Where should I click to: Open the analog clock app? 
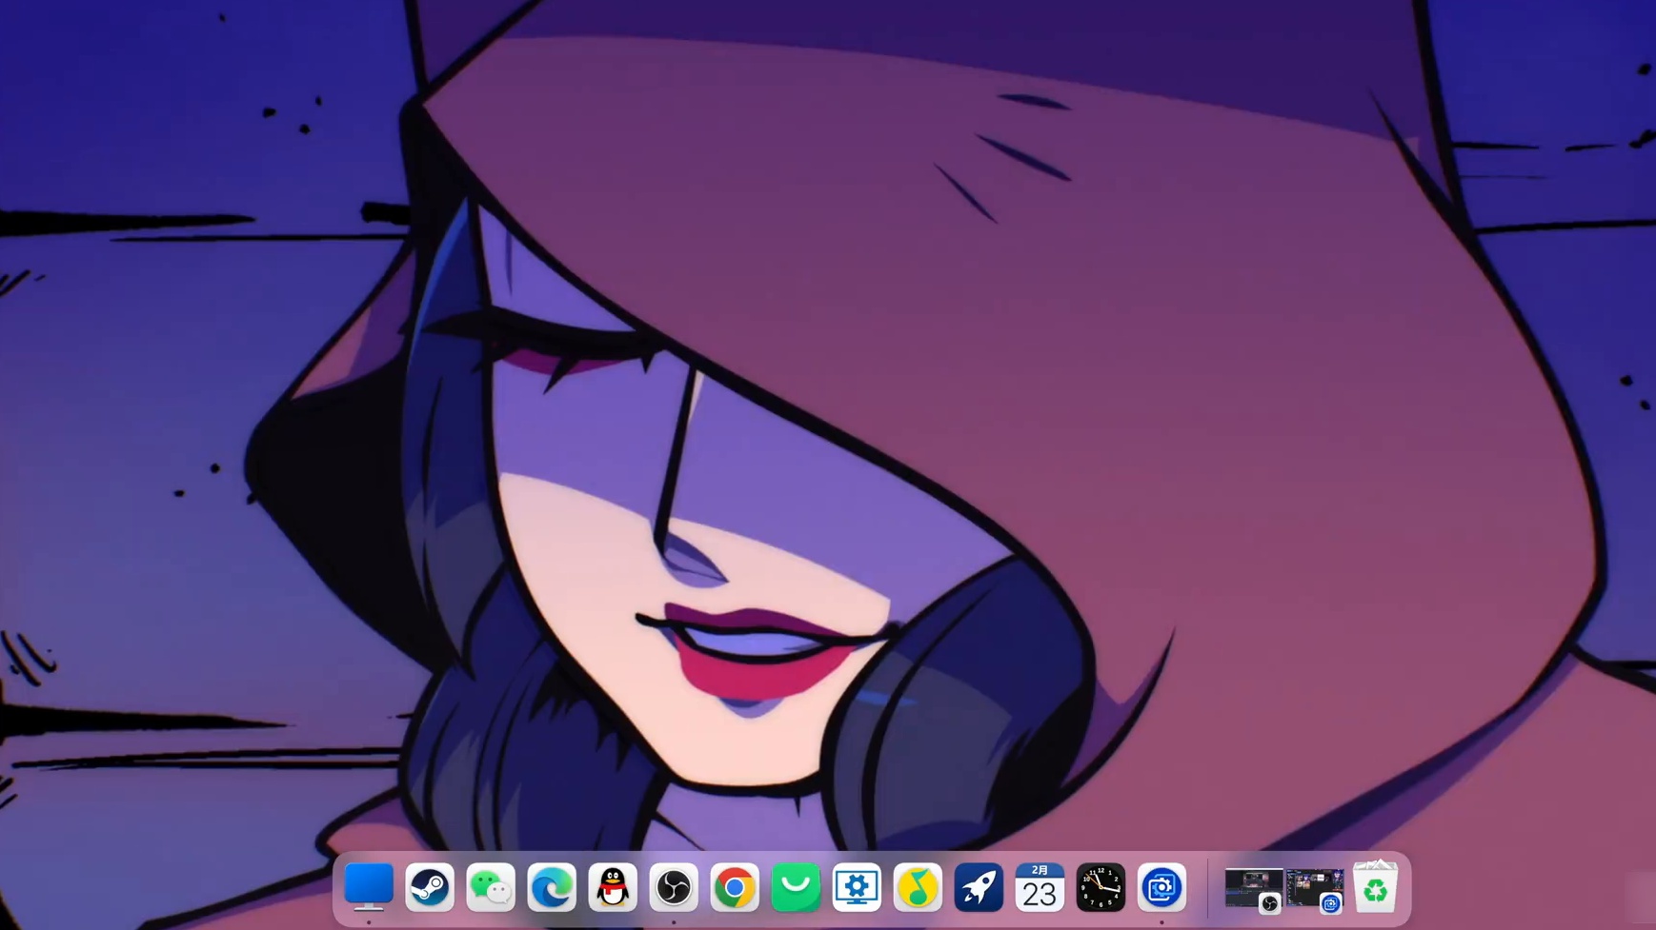(x=1101, y=888)
